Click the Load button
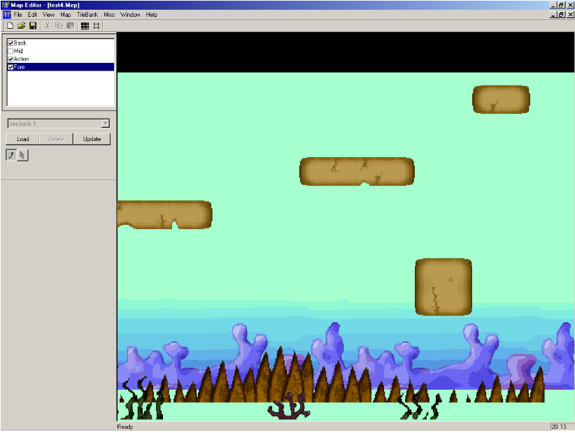575x433 pixels. (23, 139)
